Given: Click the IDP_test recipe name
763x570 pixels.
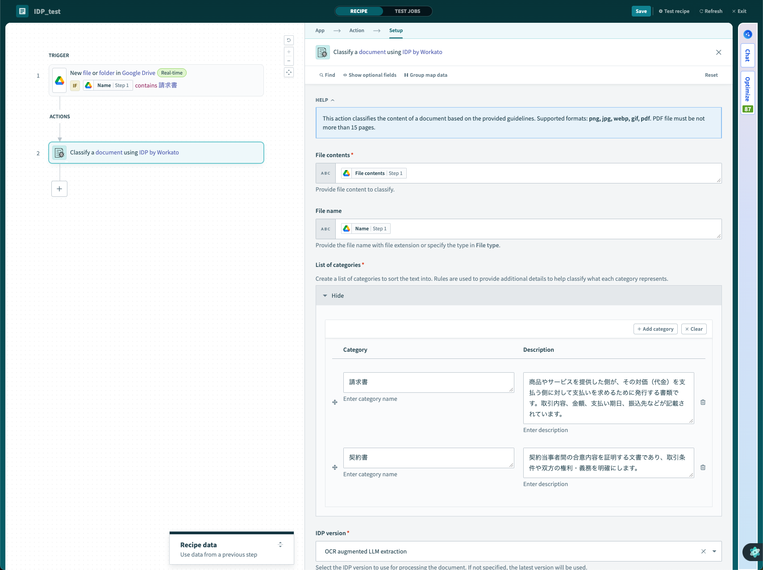Looking at the screenshot, I should (x=47, y=12).
